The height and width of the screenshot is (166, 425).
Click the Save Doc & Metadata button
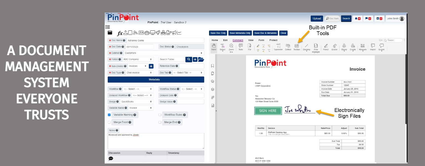pos(265,33)
